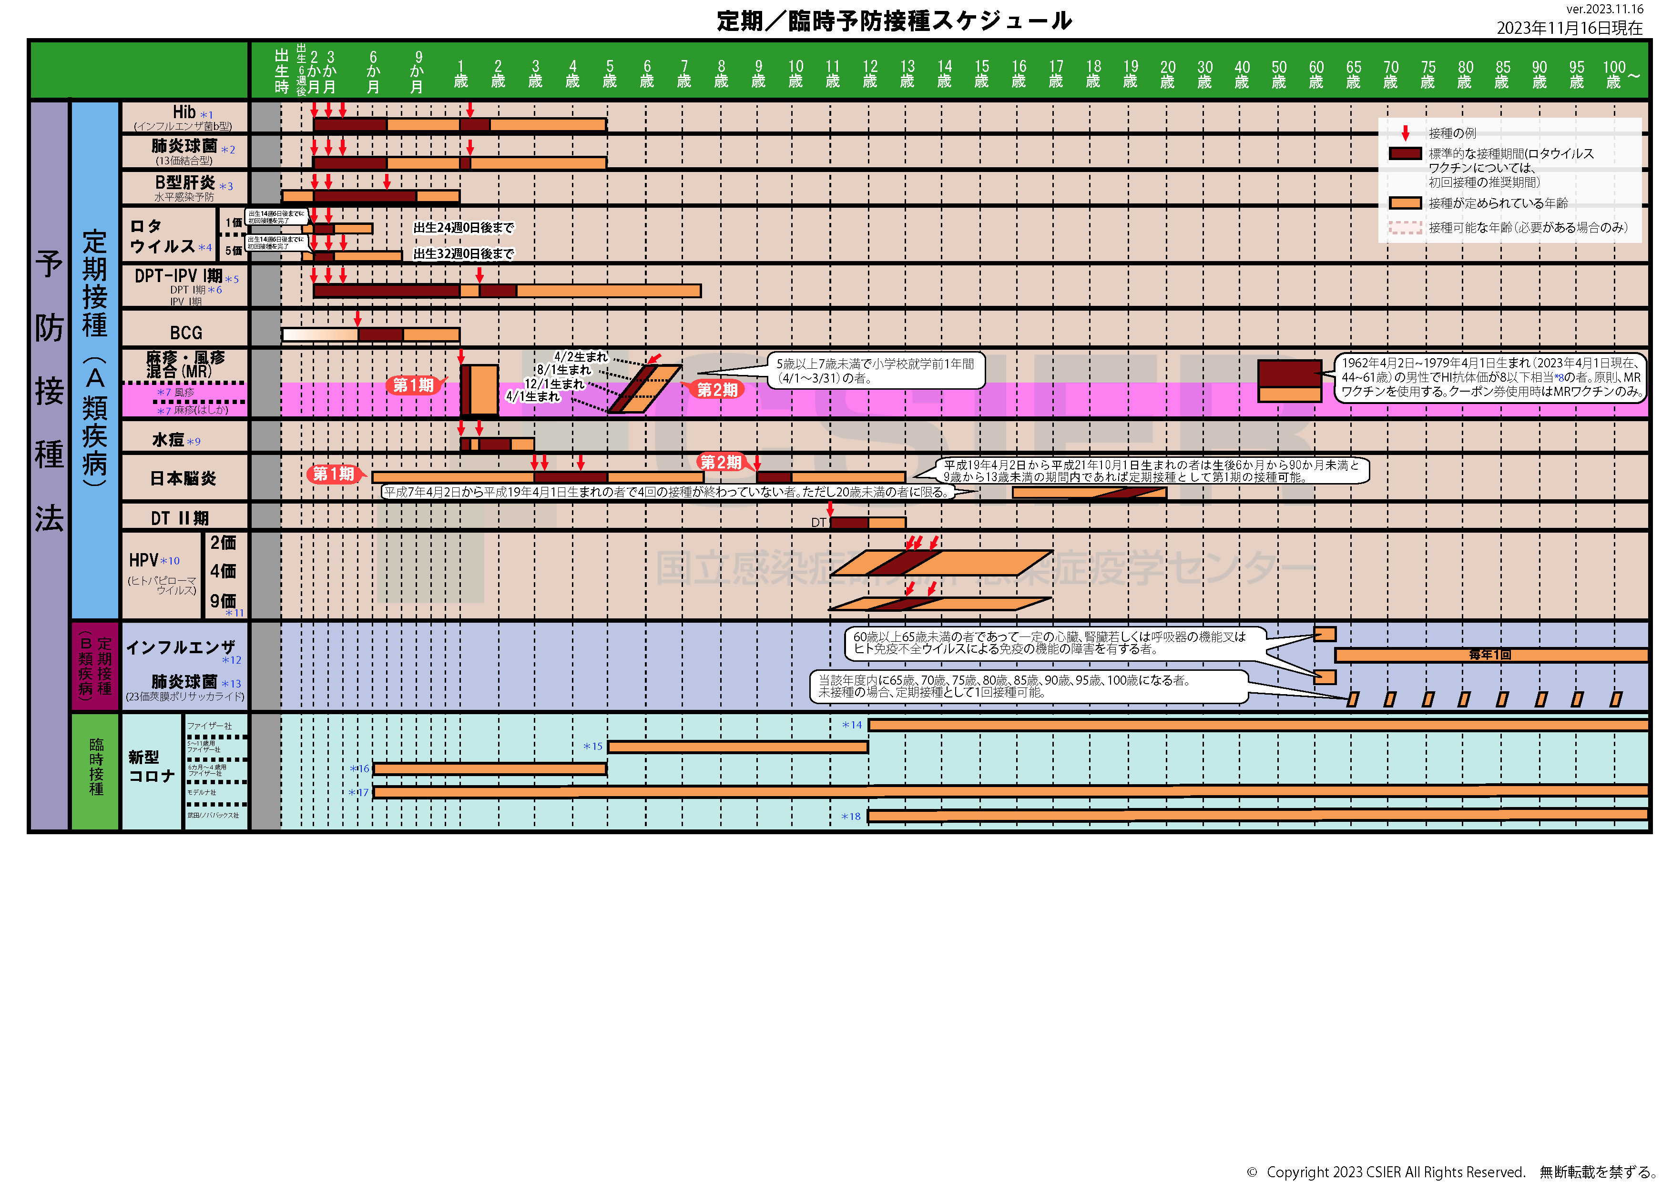
Task: Click the 臨時接種 vertical heading
Action: (96, 767)
